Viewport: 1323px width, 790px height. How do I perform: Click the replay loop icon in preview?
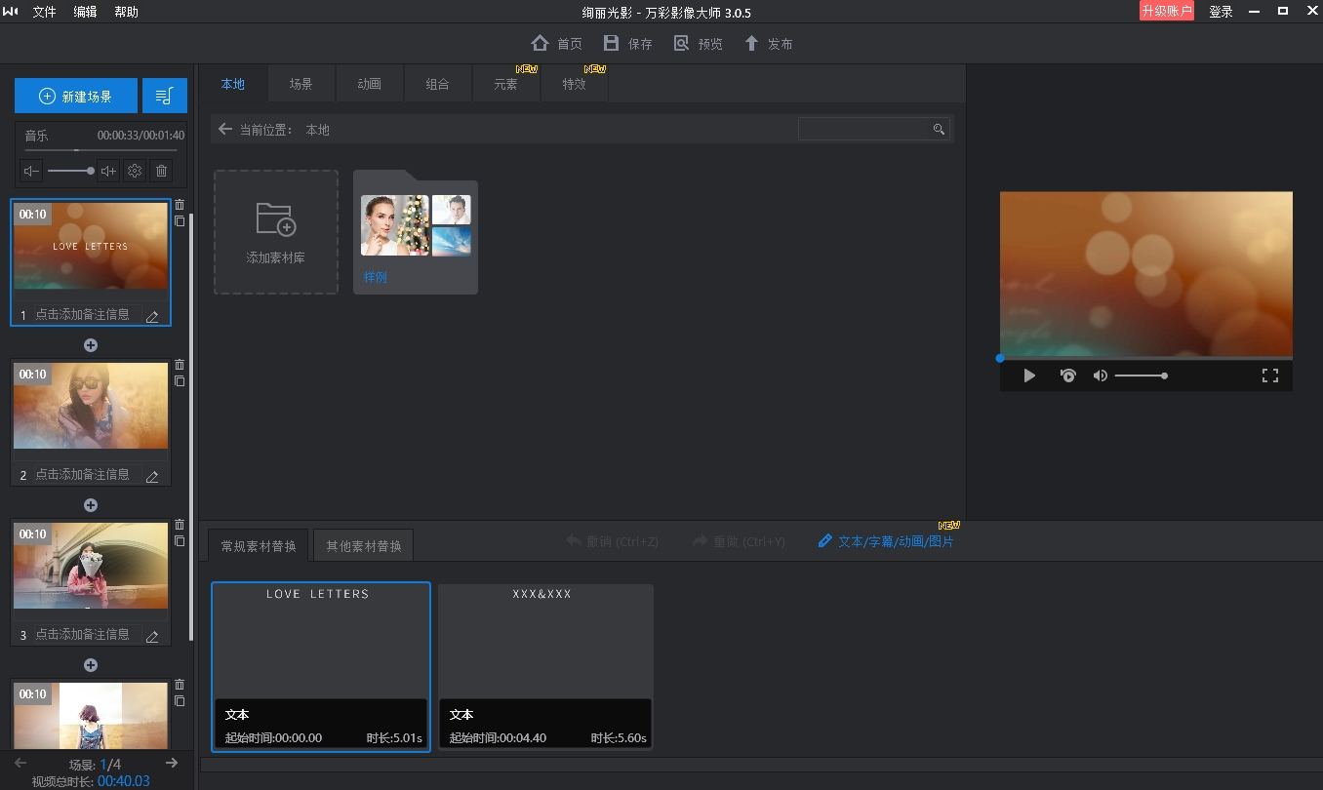click(1067, 375)
